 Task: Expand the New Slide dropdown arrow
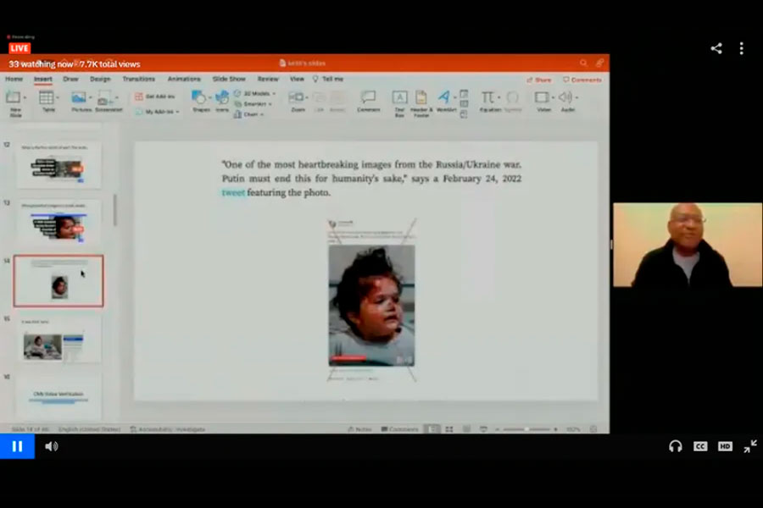tap(25, 98)
